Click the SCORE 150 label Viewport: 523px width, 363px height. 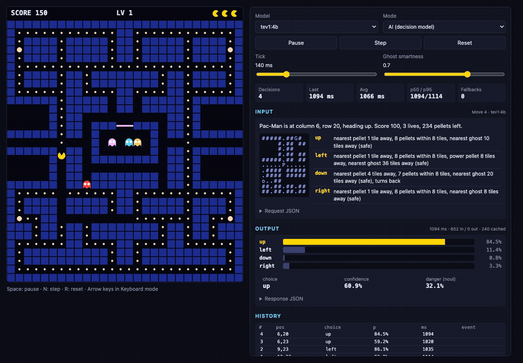tap(29, 13)
